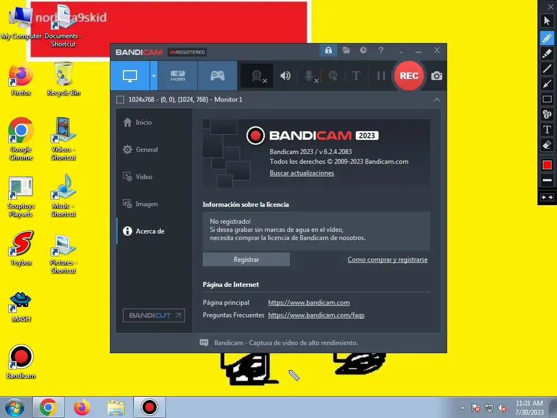Viewport: 557px width, 418px height.
Task: Open screen recording mode dropdown arrow
Action: point(154,76)
